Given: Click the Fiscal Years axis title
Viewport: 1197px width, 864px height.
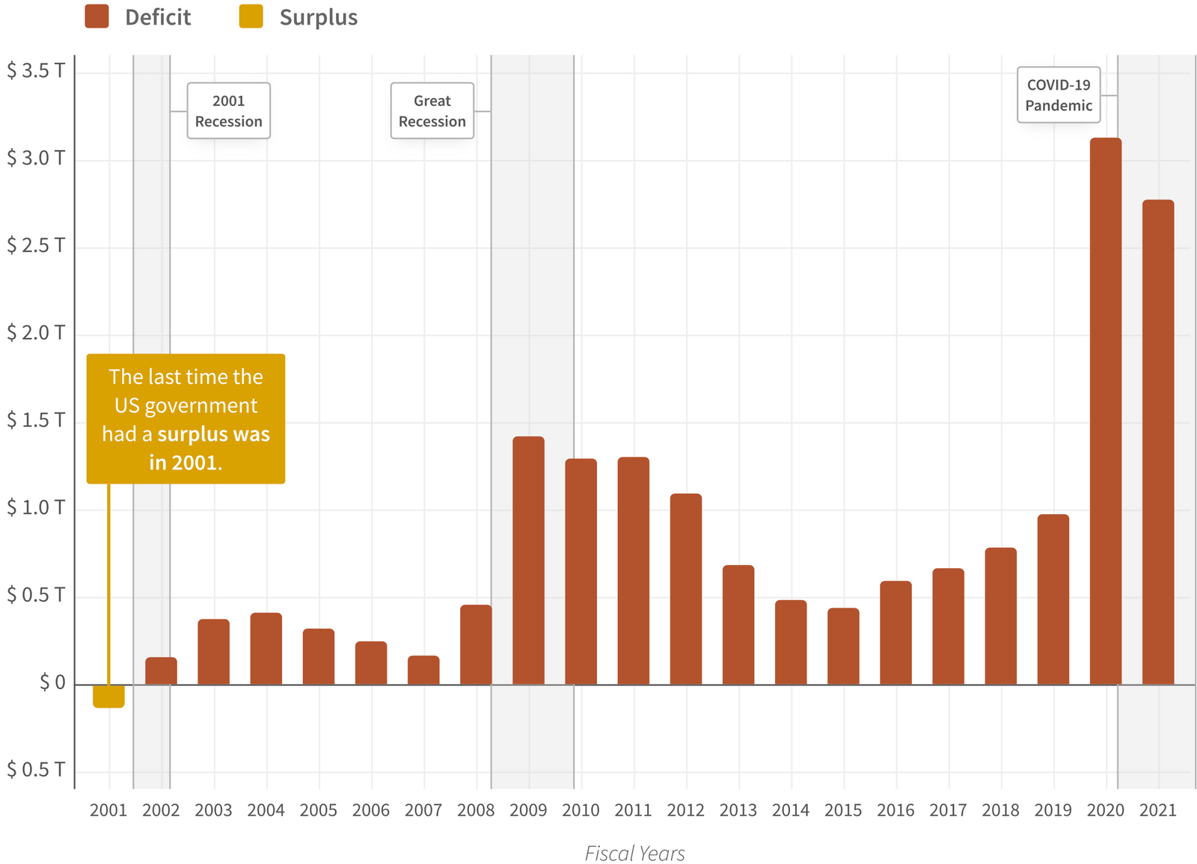Looking at the screenshot, I should pos(634,854).
